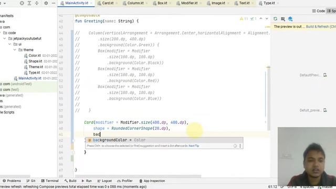Switch editor to Code view
336x189 pixels.
coord(319,11)
